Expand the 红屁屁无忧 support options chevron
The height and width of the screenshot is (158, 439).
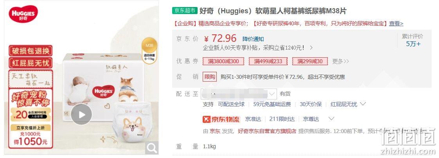point(363,104)
